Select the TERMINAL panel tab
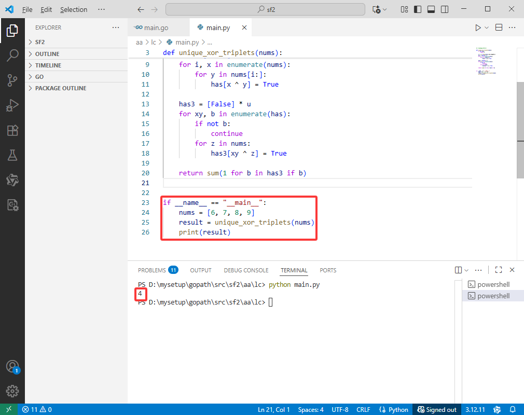Image resolution: width=524 pixels, height=415 pixels. (294, 270)
